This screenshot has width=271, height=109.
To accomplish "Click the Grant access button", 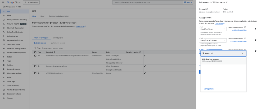I will tap(40, 43).
